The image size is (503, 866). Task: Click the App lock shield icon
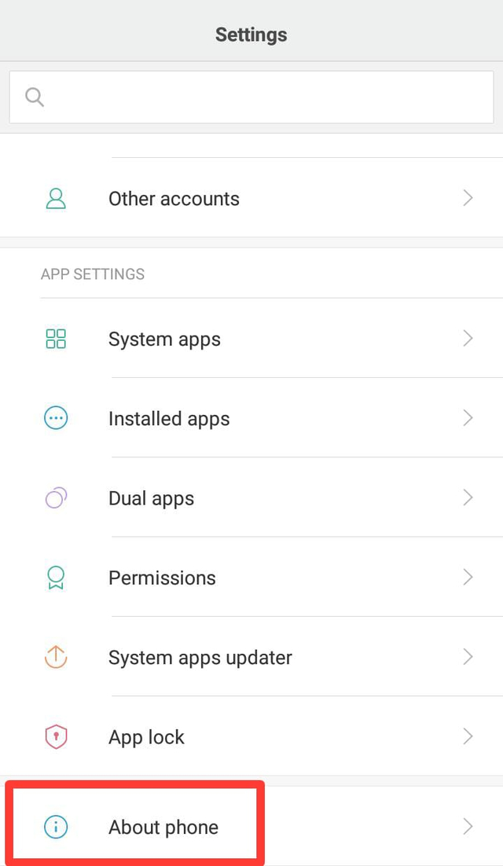point(56,736)
